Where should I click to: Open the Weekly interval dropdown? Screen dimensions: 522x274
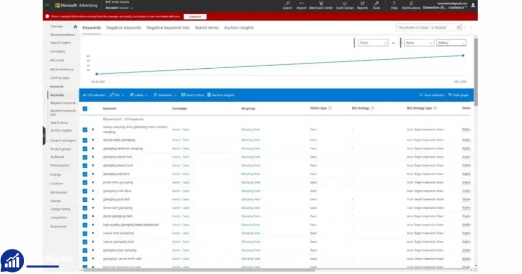coord(451,43)
